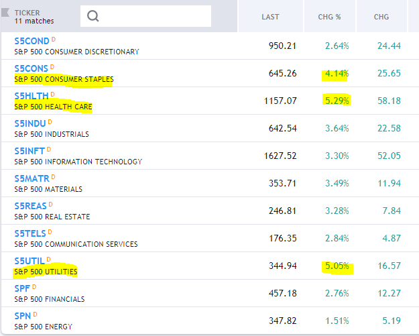Click the D badge next to S5REAS
Image resolution: width=419 pixels, height=336 pixels.
click(51, 205)
